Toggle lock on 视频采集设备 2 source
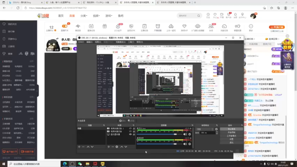The image size is (297, 167). point(134,128)
